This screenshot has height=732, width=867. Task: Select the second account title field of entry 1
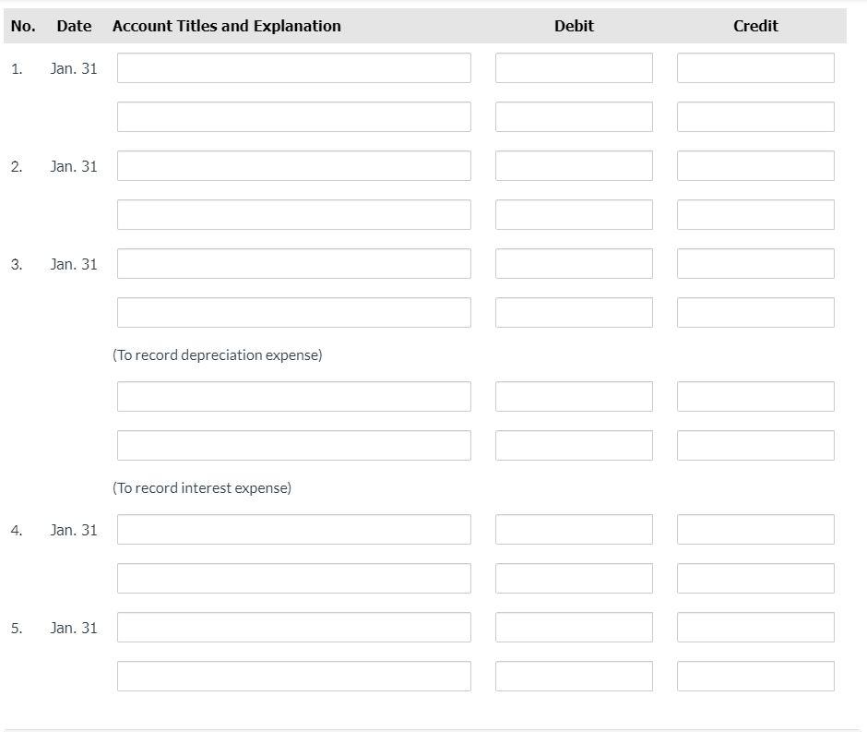click(x=293, y=116)
